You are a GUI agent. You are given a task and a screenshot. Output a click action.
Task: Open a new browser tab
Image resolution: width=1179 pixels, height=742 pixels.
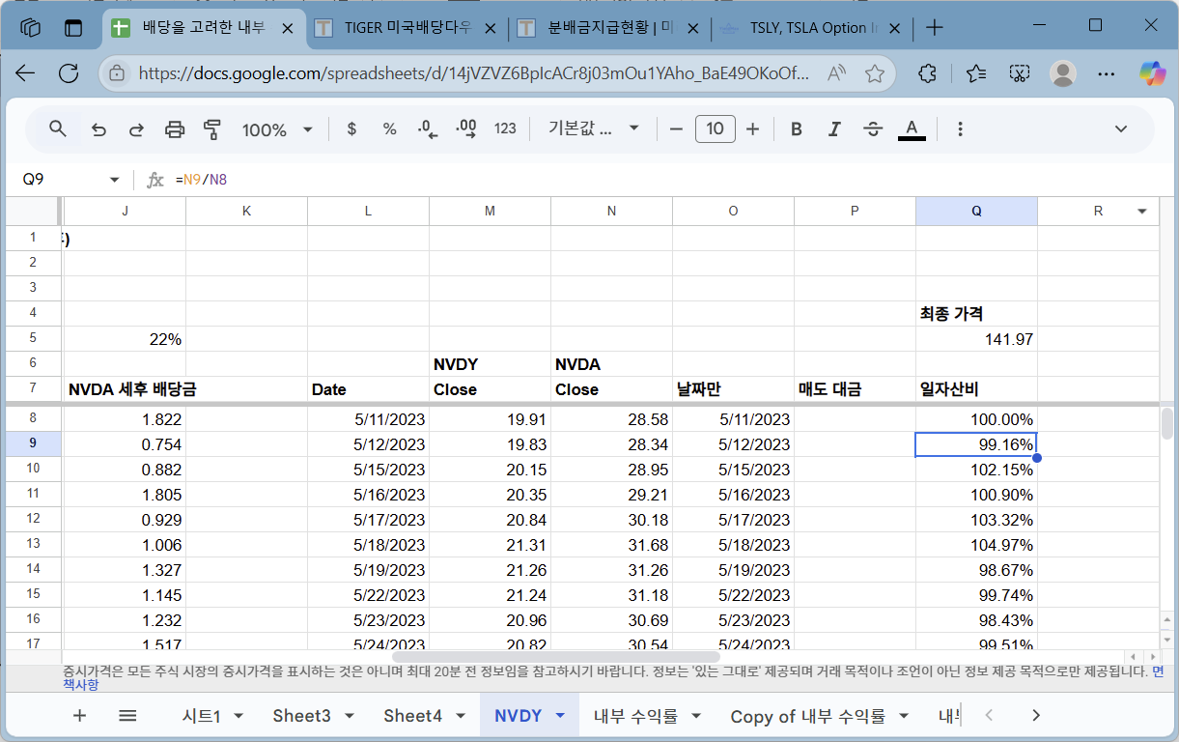pos(934,28)
